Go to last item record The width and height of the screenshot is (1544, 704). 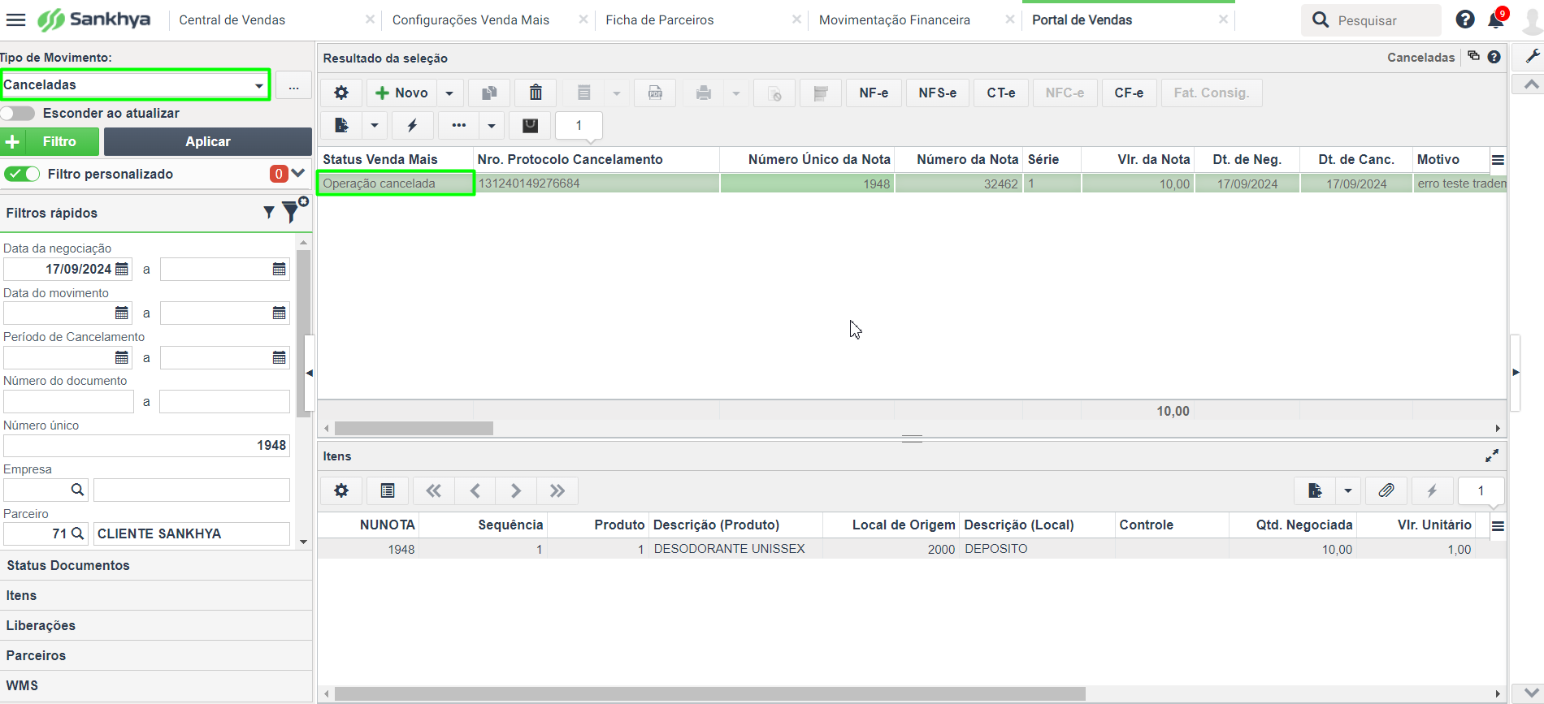point(557,490)
